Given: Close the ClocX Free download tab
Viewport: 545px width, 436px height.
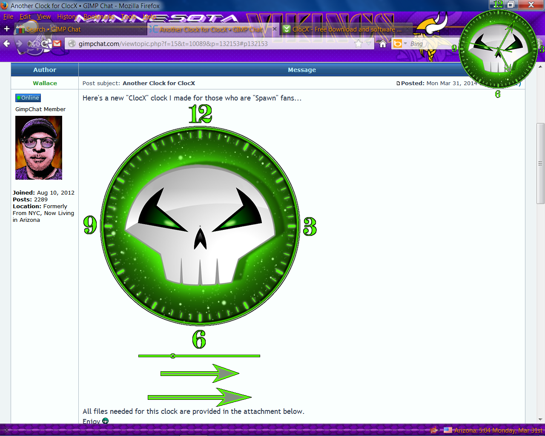Looking at the screenshot, I should pos(408,29).
